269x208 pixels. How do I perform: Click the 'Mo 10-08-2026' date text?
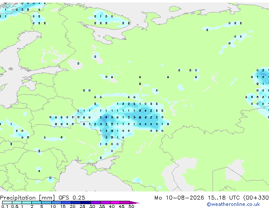coord(179,198)
